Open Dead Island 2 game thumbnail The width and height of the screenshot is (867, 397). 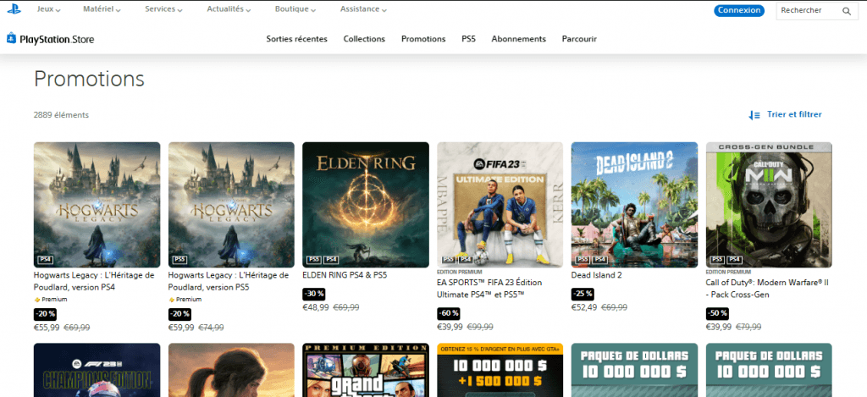point(634,205)
